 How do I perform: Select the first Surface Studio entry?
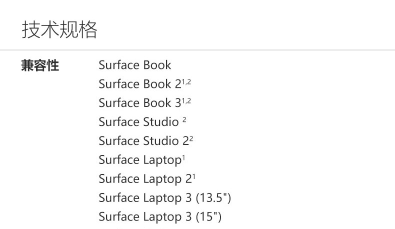(139, 122)
